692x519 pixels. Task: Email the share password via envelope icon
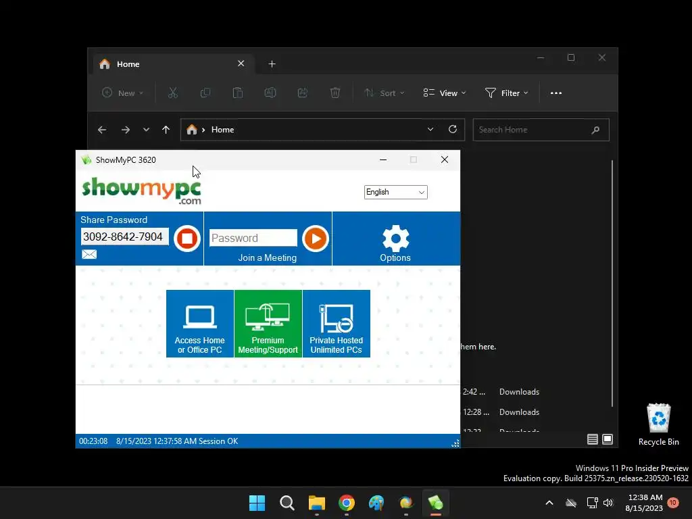point(89,254)
